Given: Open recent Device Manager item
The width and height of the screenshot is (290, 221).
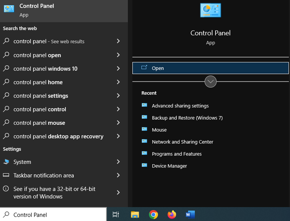Looking at the screenshot, I should point(169,166).
